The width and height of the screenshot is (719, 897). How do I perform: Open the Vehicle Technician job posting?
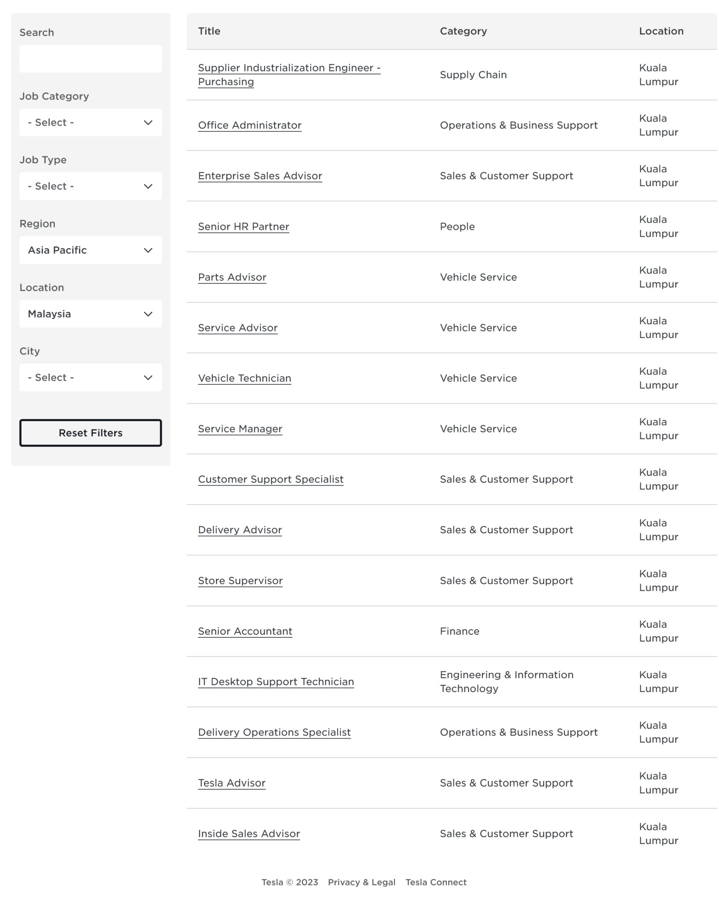point(244,379)
